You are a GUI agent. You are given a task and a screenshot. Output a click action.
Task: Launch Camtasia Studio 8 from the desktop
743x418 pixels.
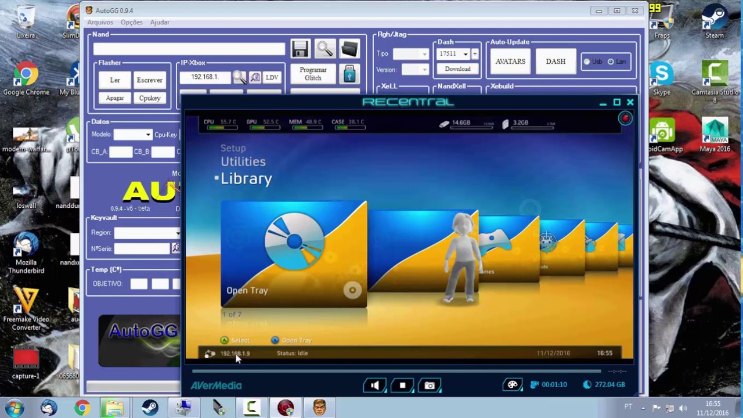click(x=715, y=81)
